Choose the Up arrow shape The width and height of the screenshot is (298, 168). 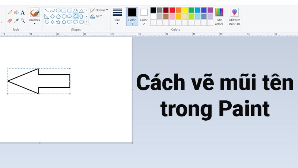click(x=81, y=16)
